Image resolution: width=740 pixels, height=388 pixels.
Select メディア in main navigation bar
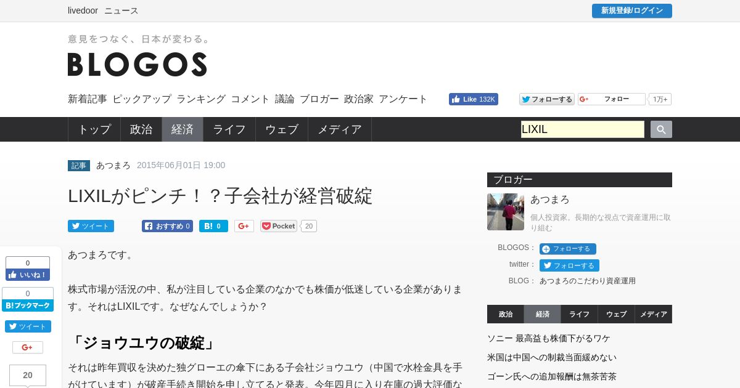pos(340,129)
